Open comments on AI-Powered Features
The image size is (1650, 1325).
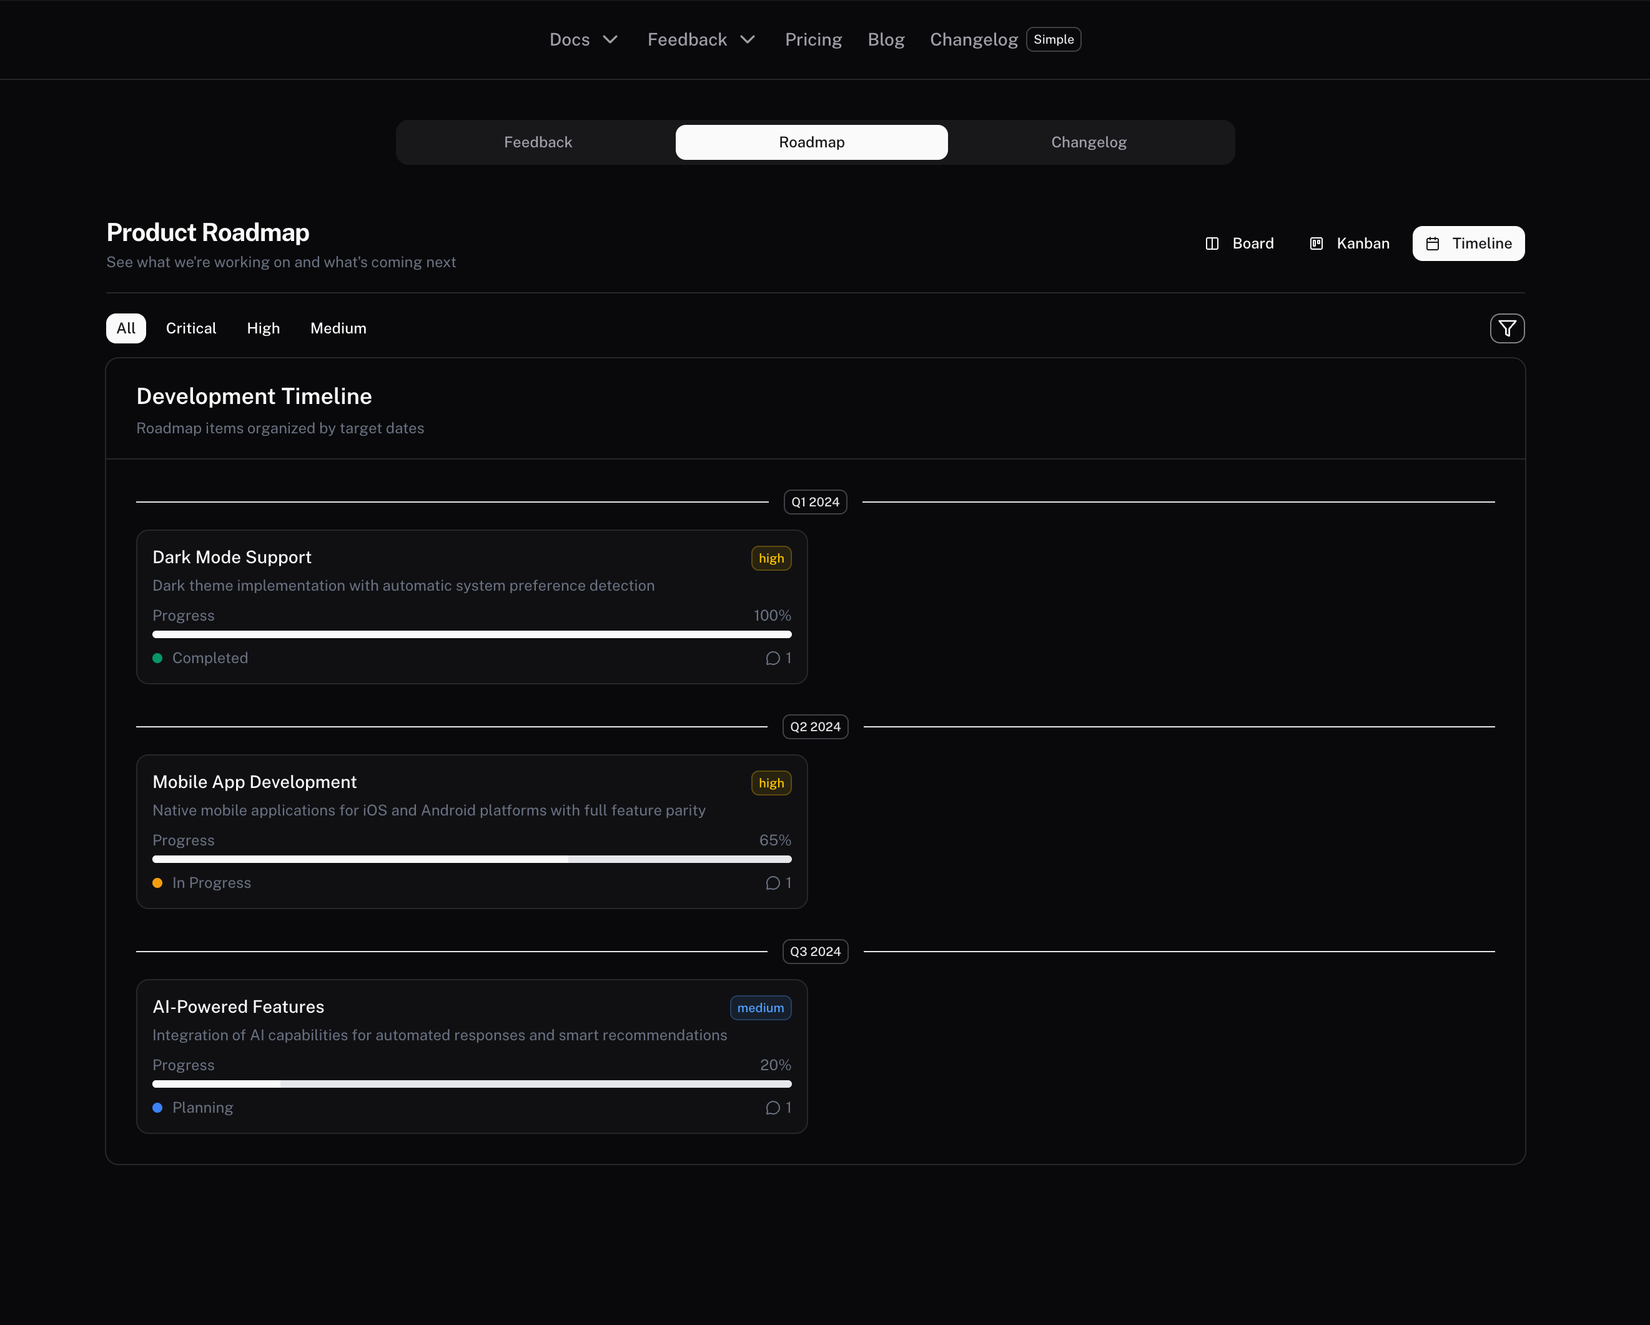point(778,1108)
